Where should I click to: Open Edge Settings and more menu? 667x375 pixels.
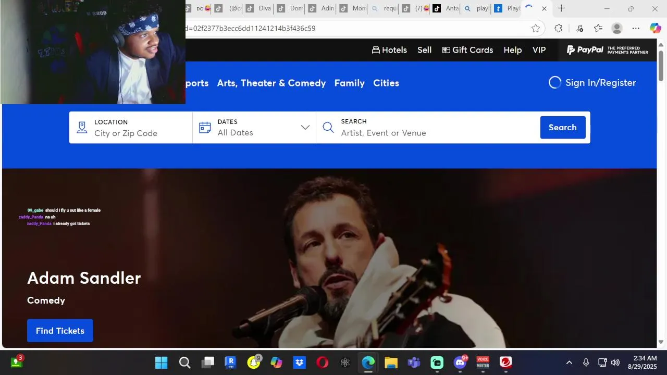(x=636, y=28)
